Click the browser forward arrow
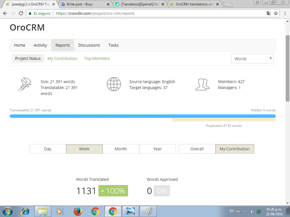This screenshot has width=290, height=217. tap(13, 13)
